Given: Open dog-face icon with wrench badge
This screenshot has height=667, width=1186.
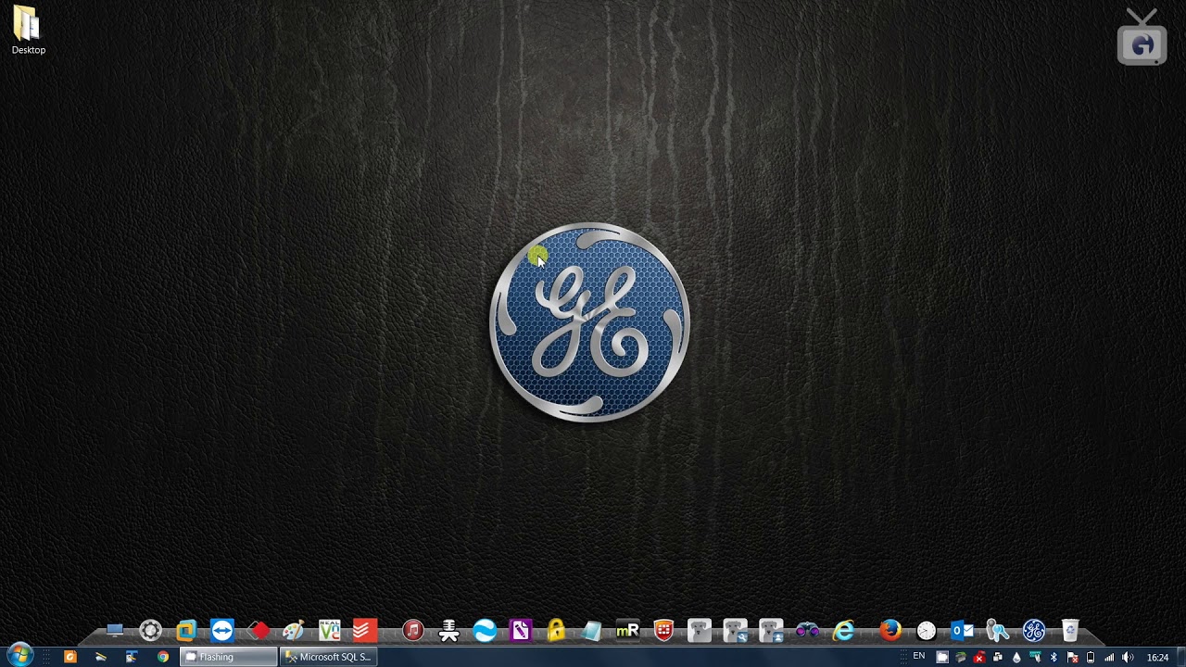Looking at the screenshot, I should (736, 631).
